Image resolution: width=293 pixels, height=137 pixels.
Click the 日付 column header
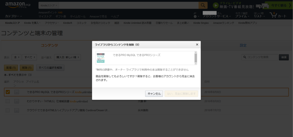207,82
